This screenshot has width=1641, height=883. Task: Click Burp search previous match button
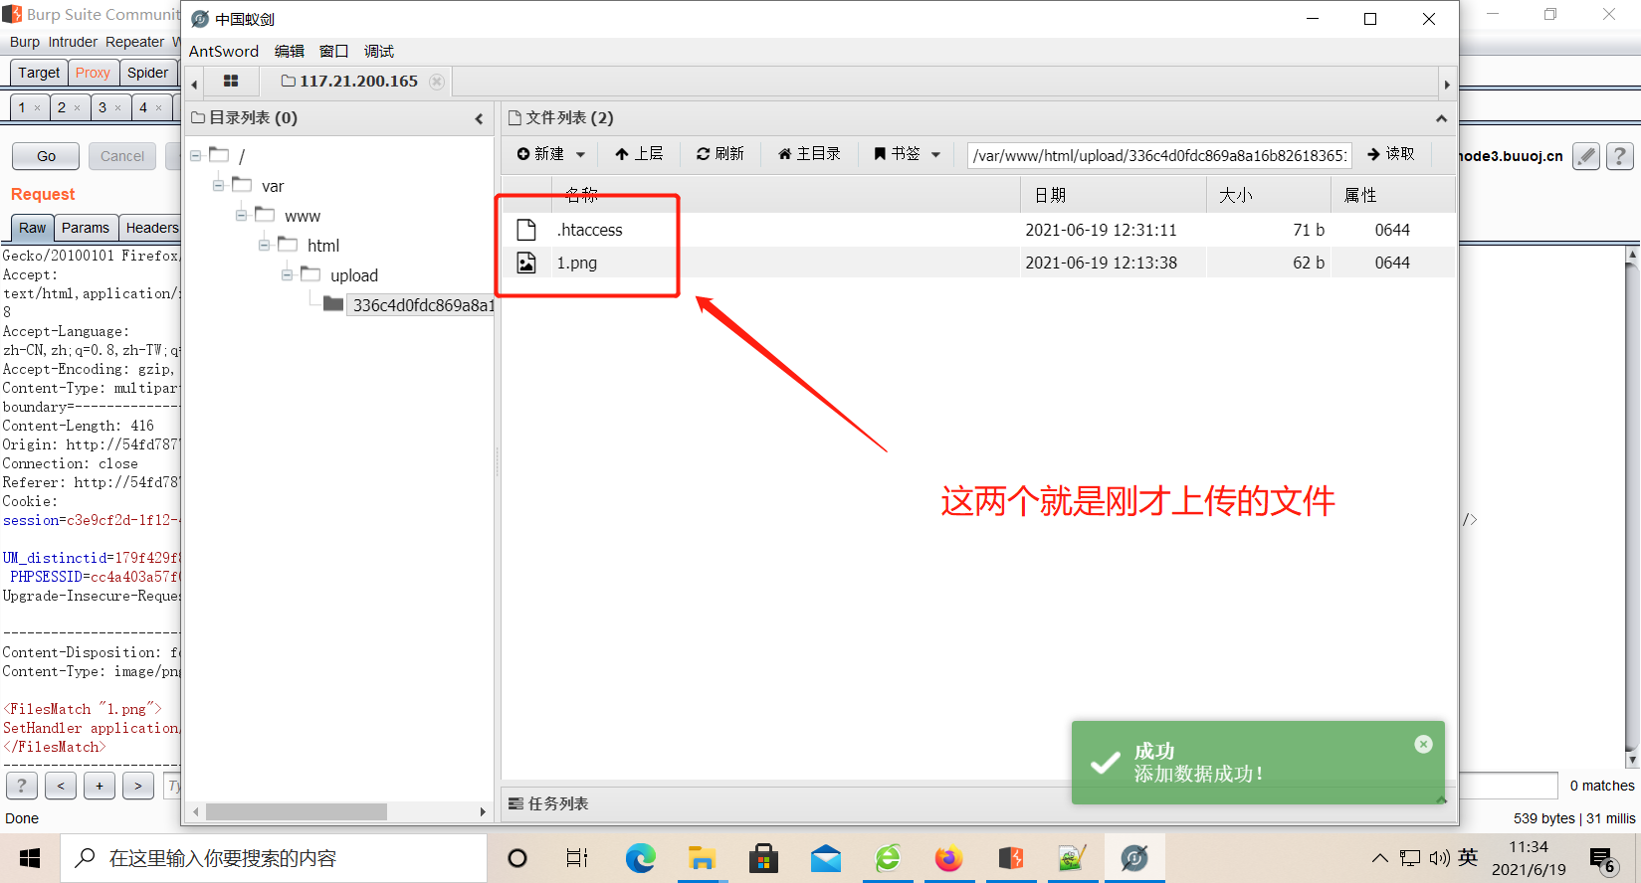coord(61,786)
